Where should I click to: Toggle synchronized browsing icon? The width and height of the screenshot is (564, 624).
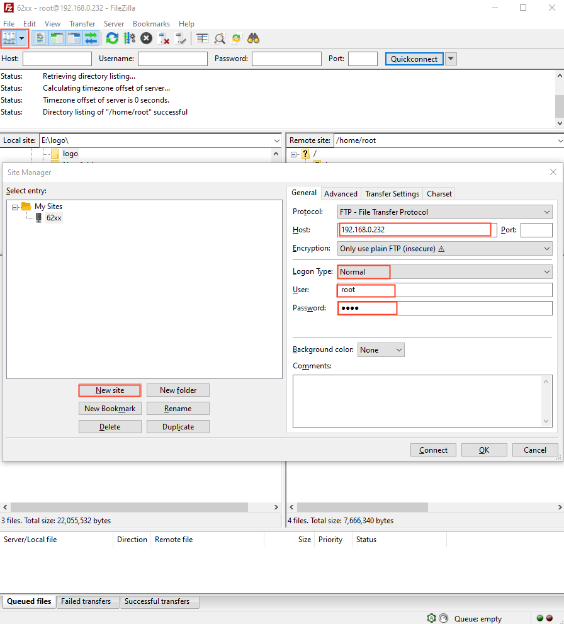(x=237, y=38)
